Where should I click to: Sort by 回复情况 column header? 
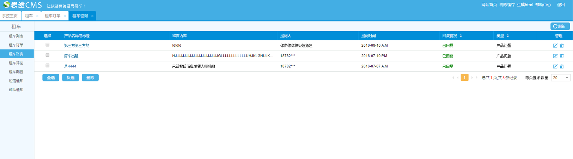point(452,36)
